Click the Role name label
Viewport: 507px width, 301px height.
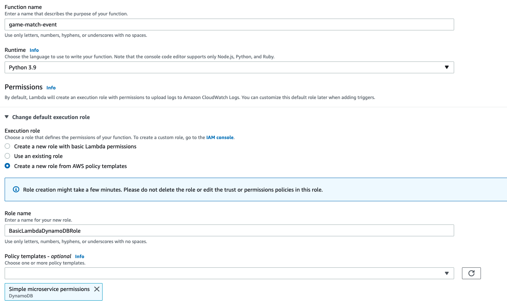click(x=18, y=213)
